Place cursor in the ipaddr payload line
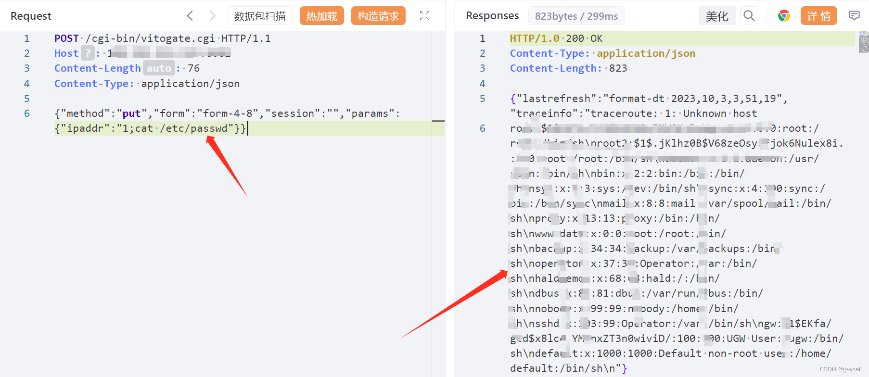Viewport: 869px width, 377px height. click(151, 128)
